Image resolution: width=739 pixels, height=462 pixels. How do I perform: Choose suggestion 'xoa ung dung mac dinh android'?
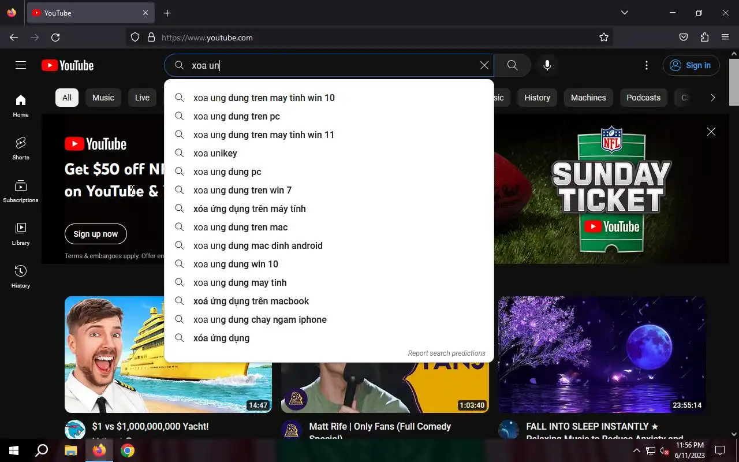[x=329, y=245]
